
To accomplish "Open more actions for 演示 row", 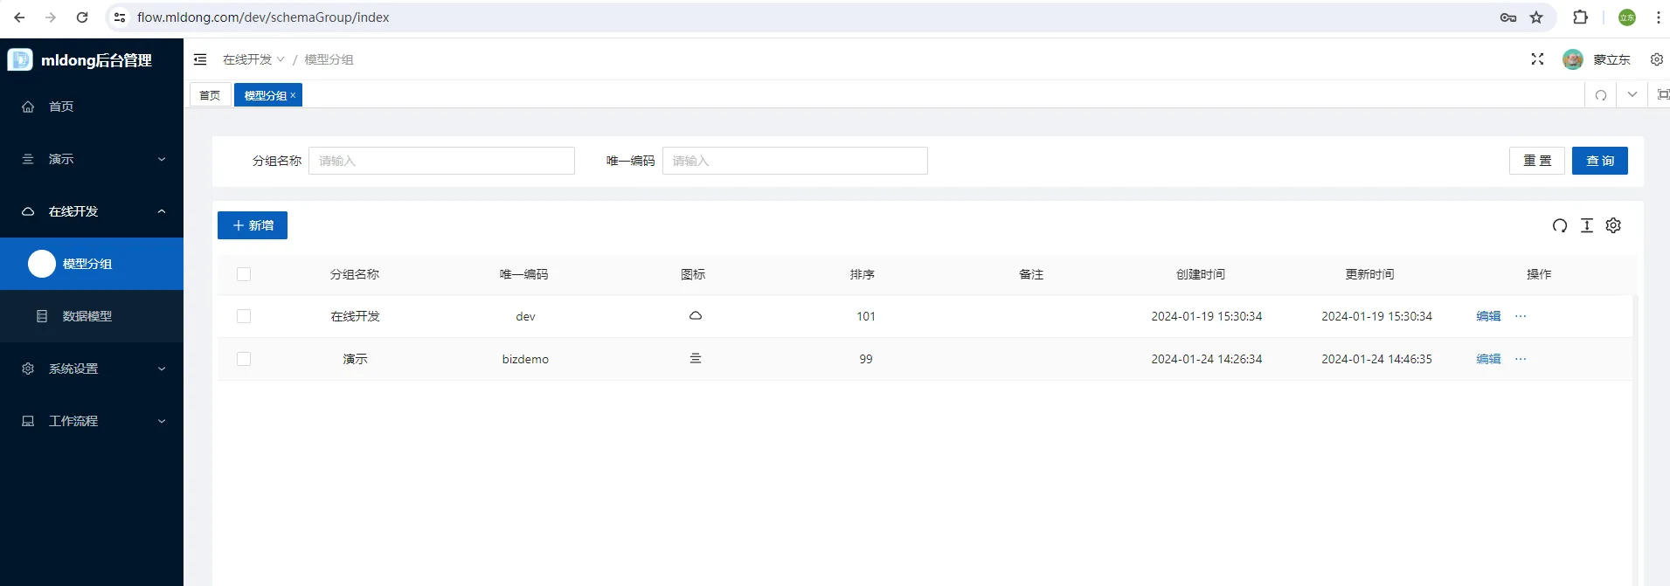I will coord(1521,359).
